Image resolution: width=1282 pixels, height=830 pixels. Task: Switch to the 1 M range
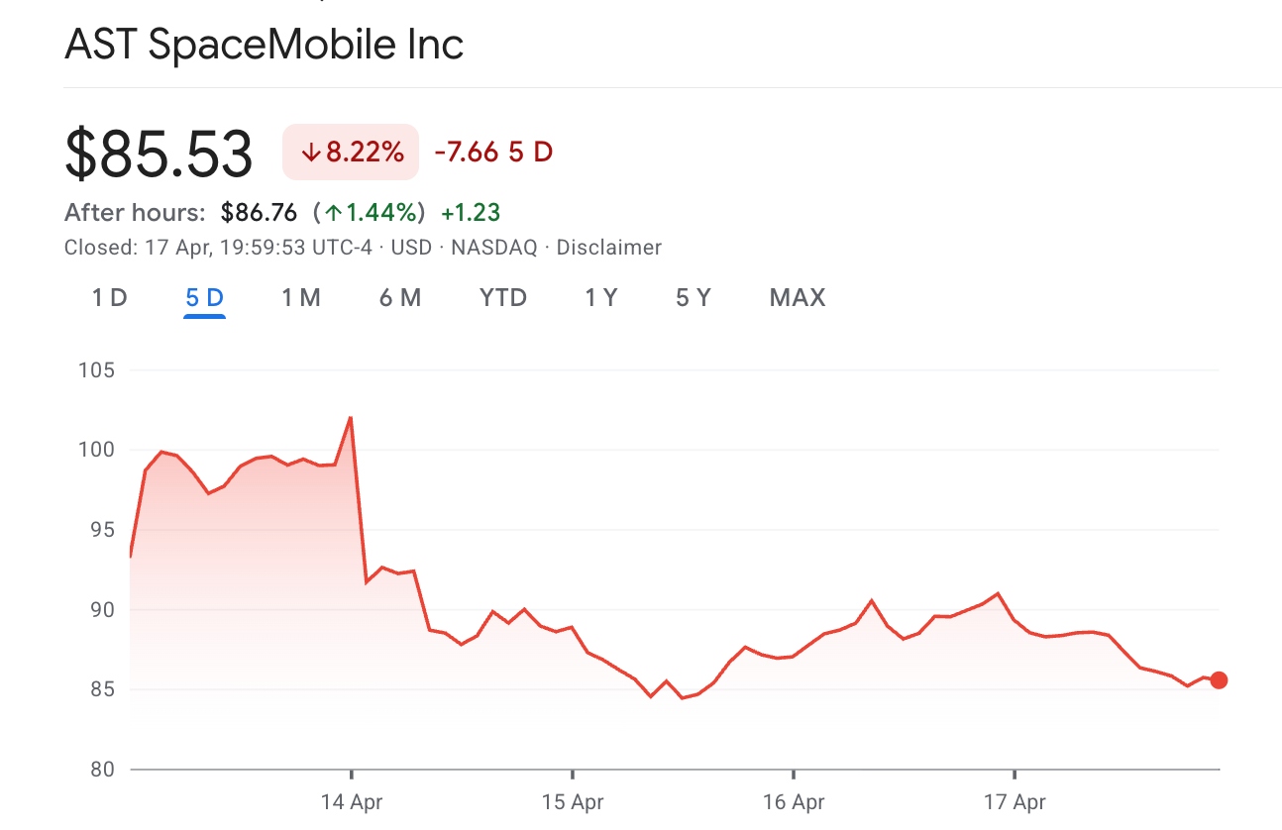301,298
